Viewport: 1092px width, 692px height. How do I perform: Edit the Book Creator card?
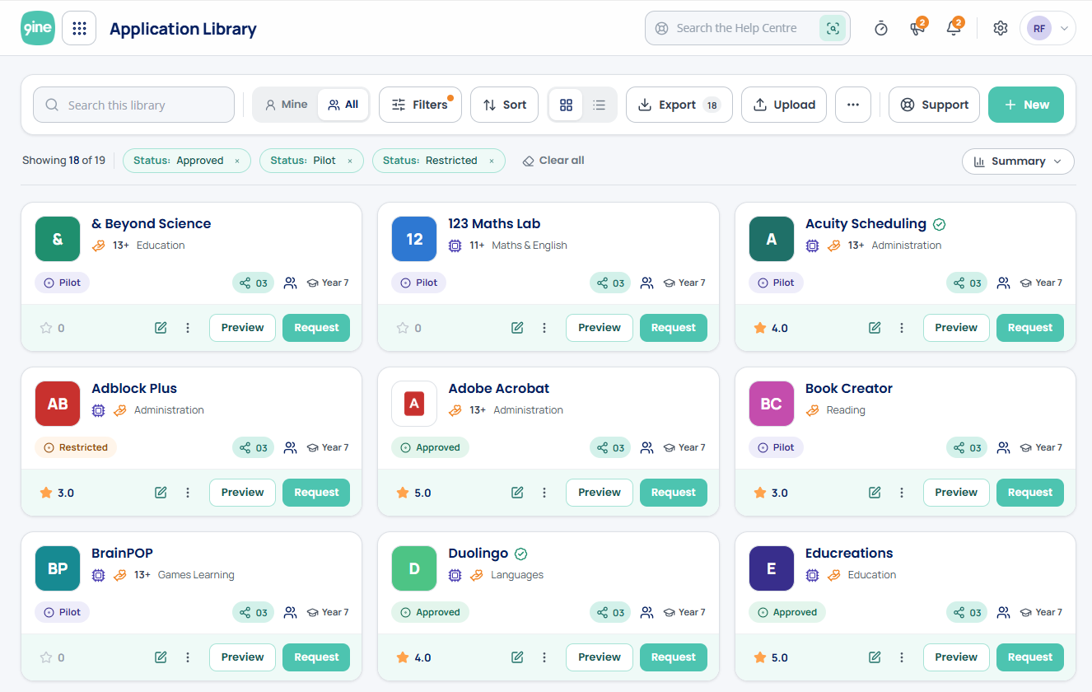(875, 493)
